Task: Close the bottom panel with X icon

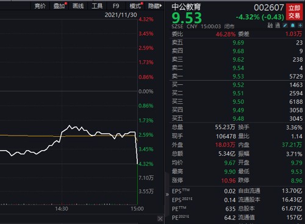Action: (x=160, y=219)
